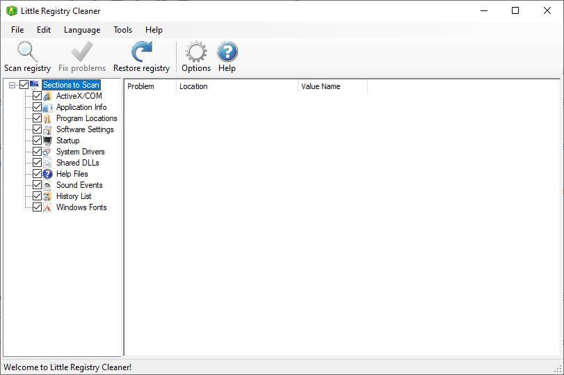Viewport: 564px width, 375px height.
Task: Open Options via the gear icon
Action: pyautogui.click(x=196, y=52)
